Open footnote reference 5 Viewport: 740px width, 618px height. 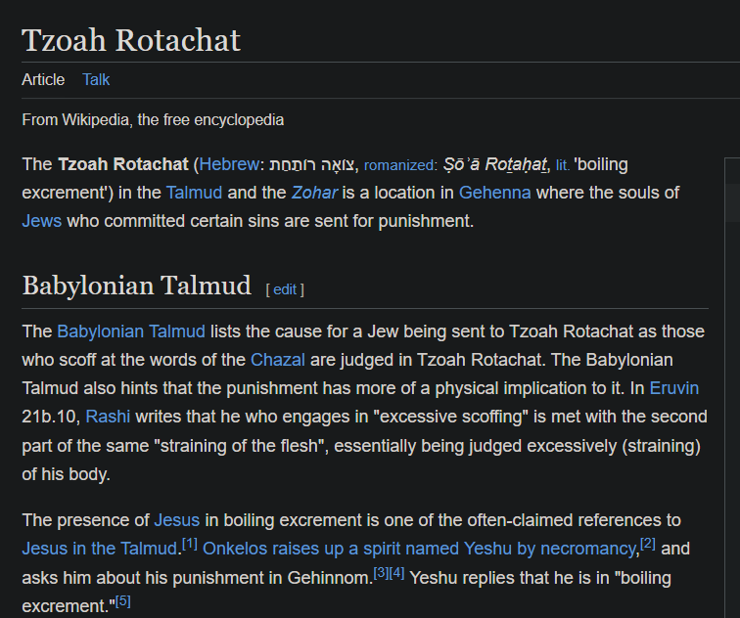pyautogui.click(x=123, y=601)
